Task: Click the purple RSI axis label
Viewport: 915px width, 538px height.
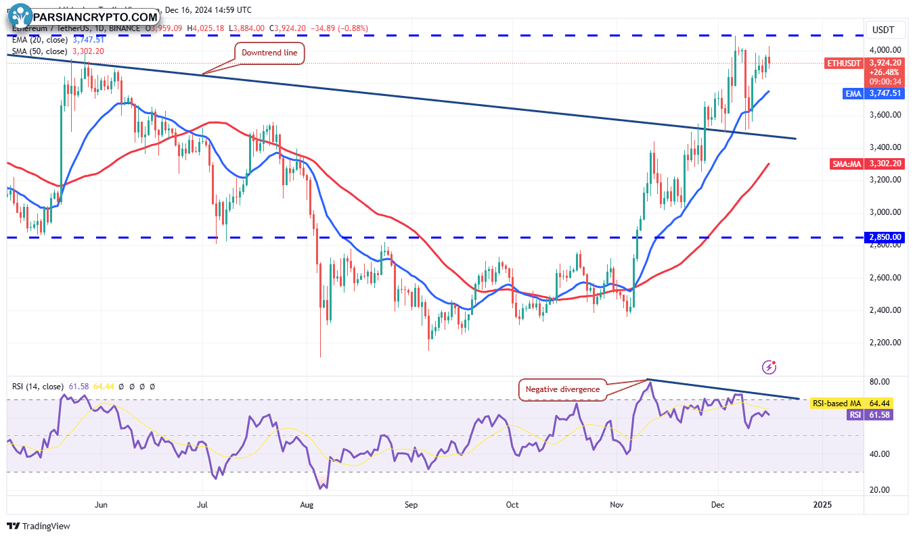Action: (855, 415)
